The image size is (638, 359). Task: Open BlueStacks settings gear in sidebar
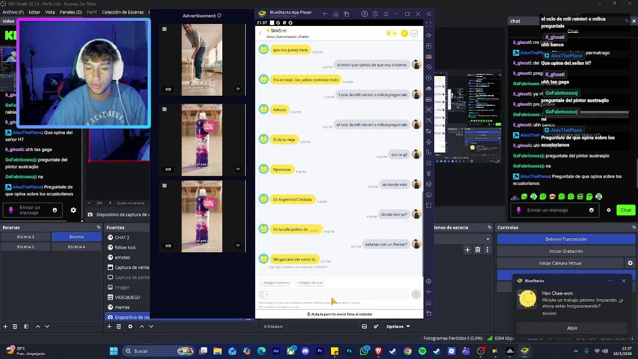[429, 281]
